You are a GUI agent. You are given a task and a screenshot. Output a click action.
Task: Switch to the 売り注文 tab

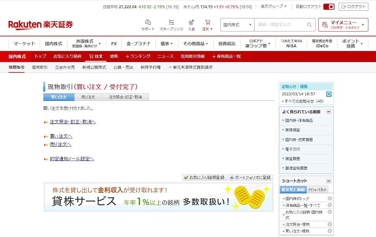88,97
